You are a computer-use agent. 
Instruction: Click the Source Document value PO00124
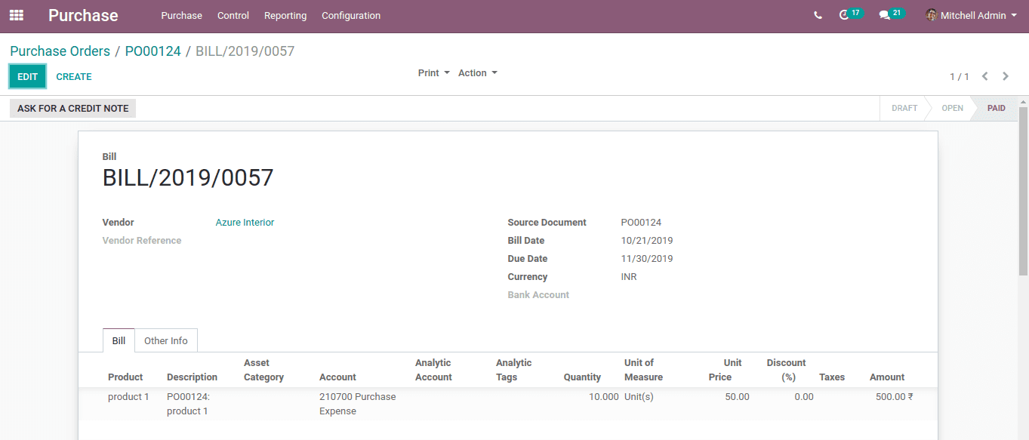coord(641,223)
